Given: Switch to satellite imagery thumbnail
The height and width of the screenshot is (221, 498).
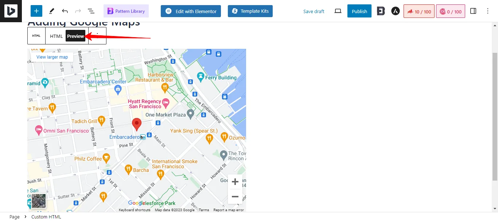Looking at the screenshot, I should click(39, 201).
